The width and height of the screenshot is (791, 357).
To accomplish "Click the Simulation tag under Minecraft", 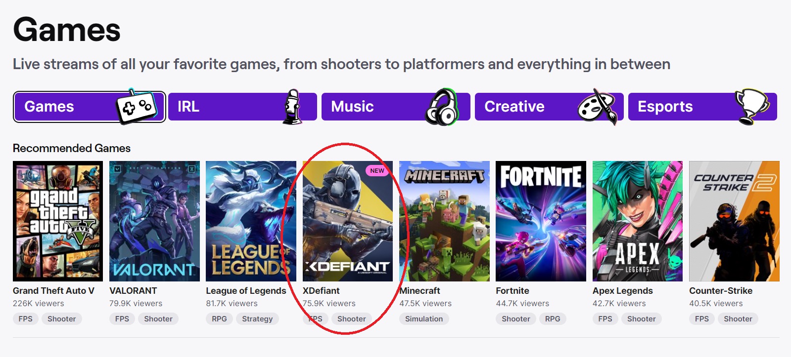I will tap(424, 319).
